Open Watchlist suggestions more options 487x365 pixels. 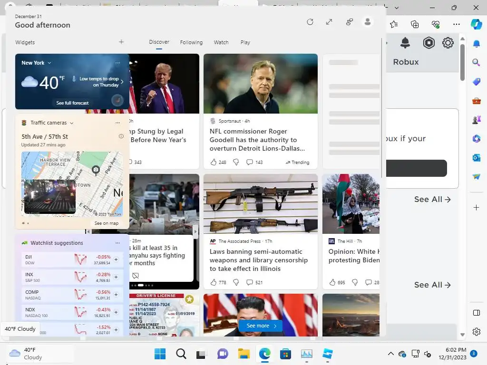[118, 243]
